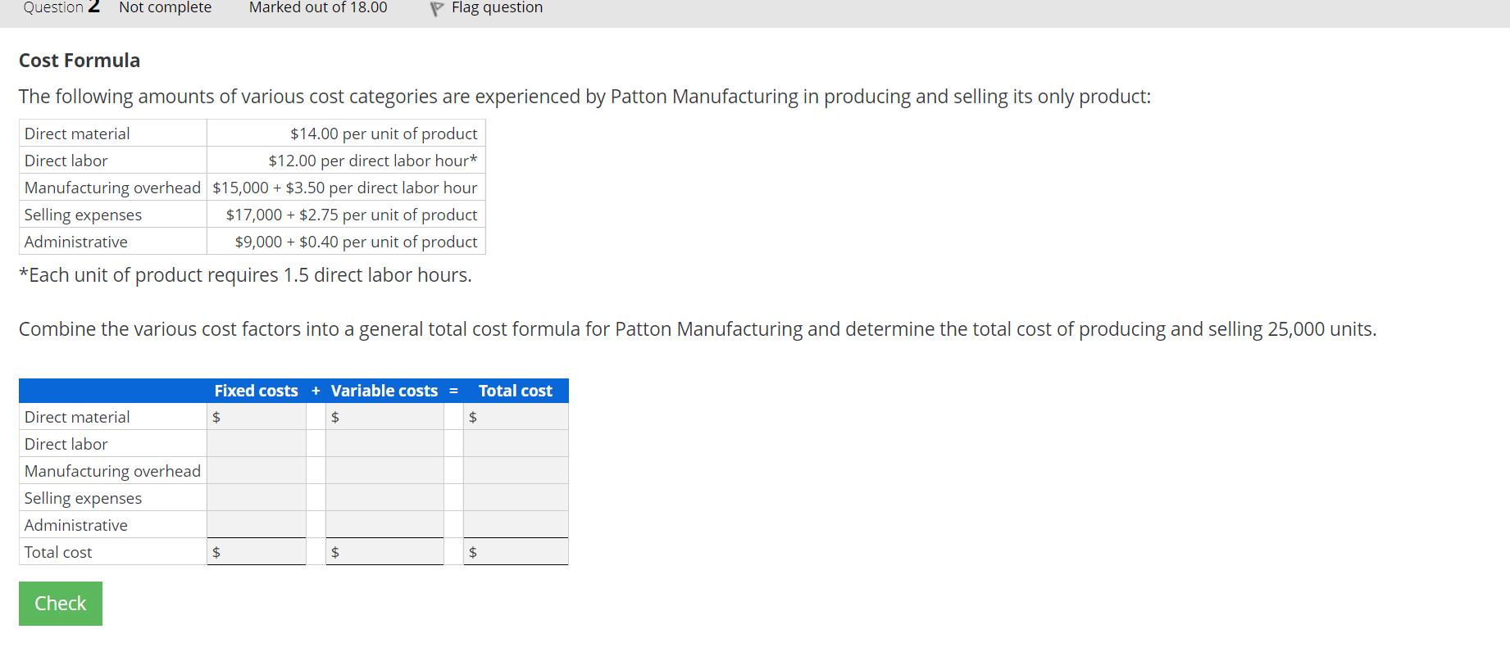Screen dimensions: 1510x661
Task: Click Selling expenses total cost input
Action: [x=516, y=498]
